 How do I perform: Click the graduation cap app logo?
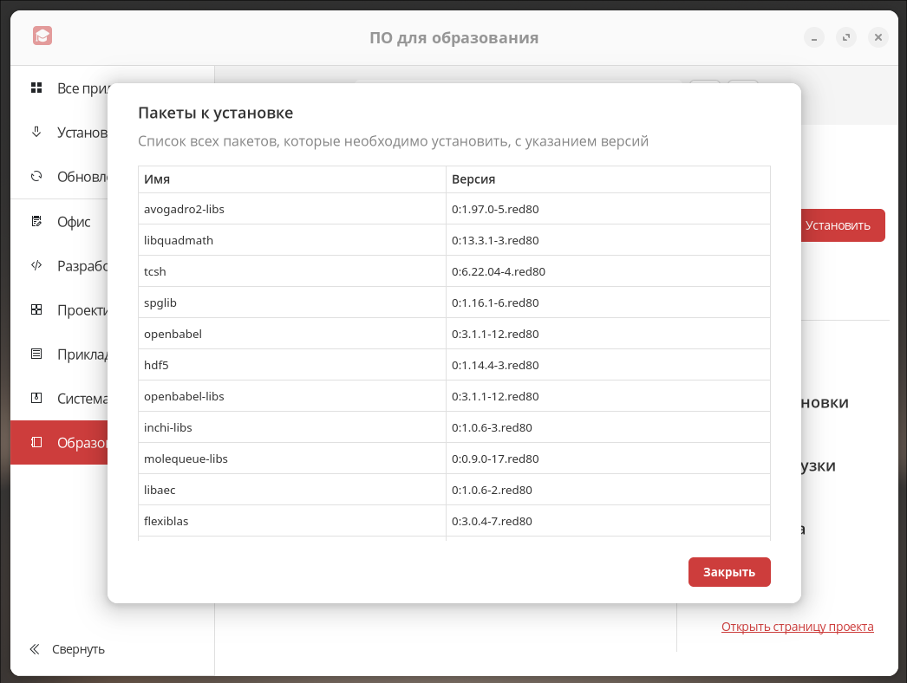tap(42, 36)
